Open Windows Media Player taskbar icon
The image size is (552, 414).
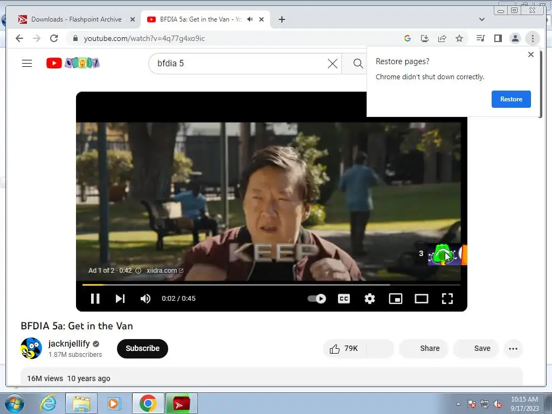click(114, 403)
